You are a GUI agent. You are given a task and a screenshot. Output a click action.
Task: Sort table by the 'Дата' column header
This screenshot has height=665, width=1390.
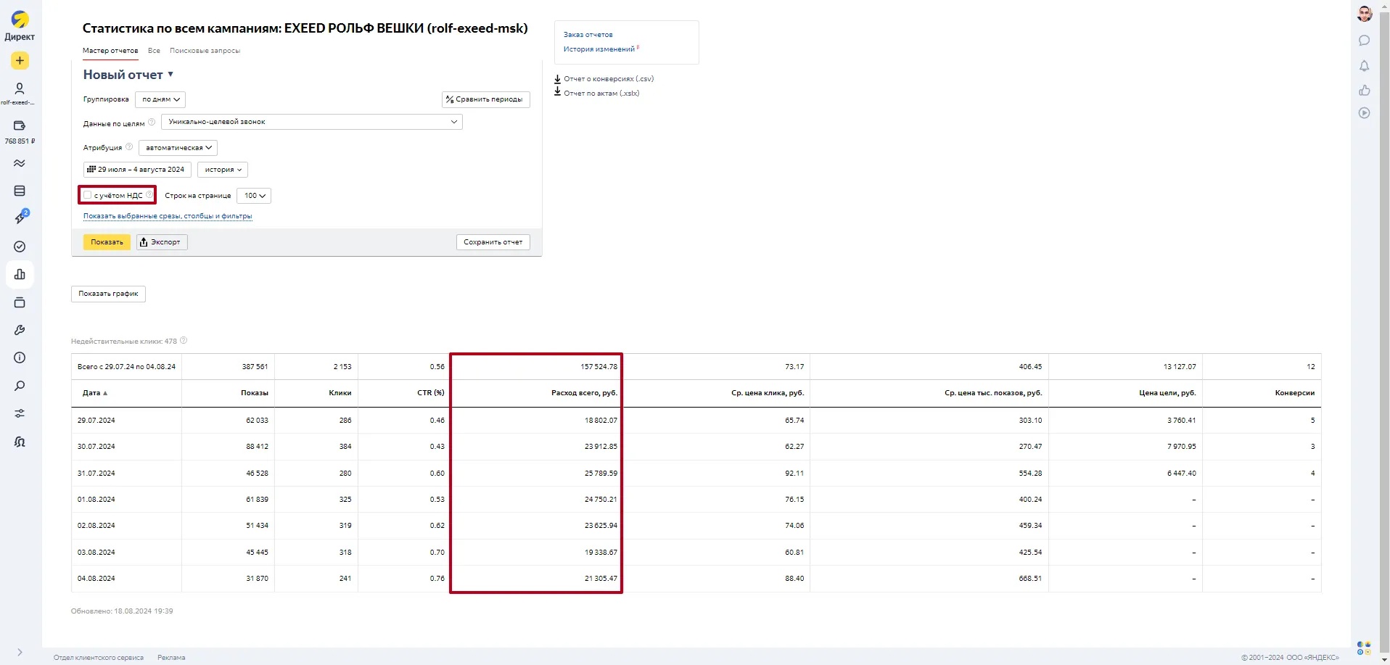coord(94,393)
